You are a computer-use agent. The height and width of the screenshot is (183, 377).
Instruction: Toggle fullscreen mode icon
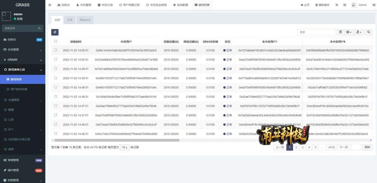345,5
